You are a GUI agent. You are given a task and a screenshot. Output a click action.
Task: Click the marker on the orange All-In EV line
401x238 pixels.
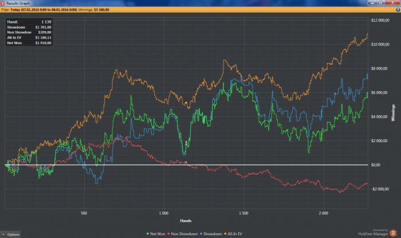pos(186,103)
